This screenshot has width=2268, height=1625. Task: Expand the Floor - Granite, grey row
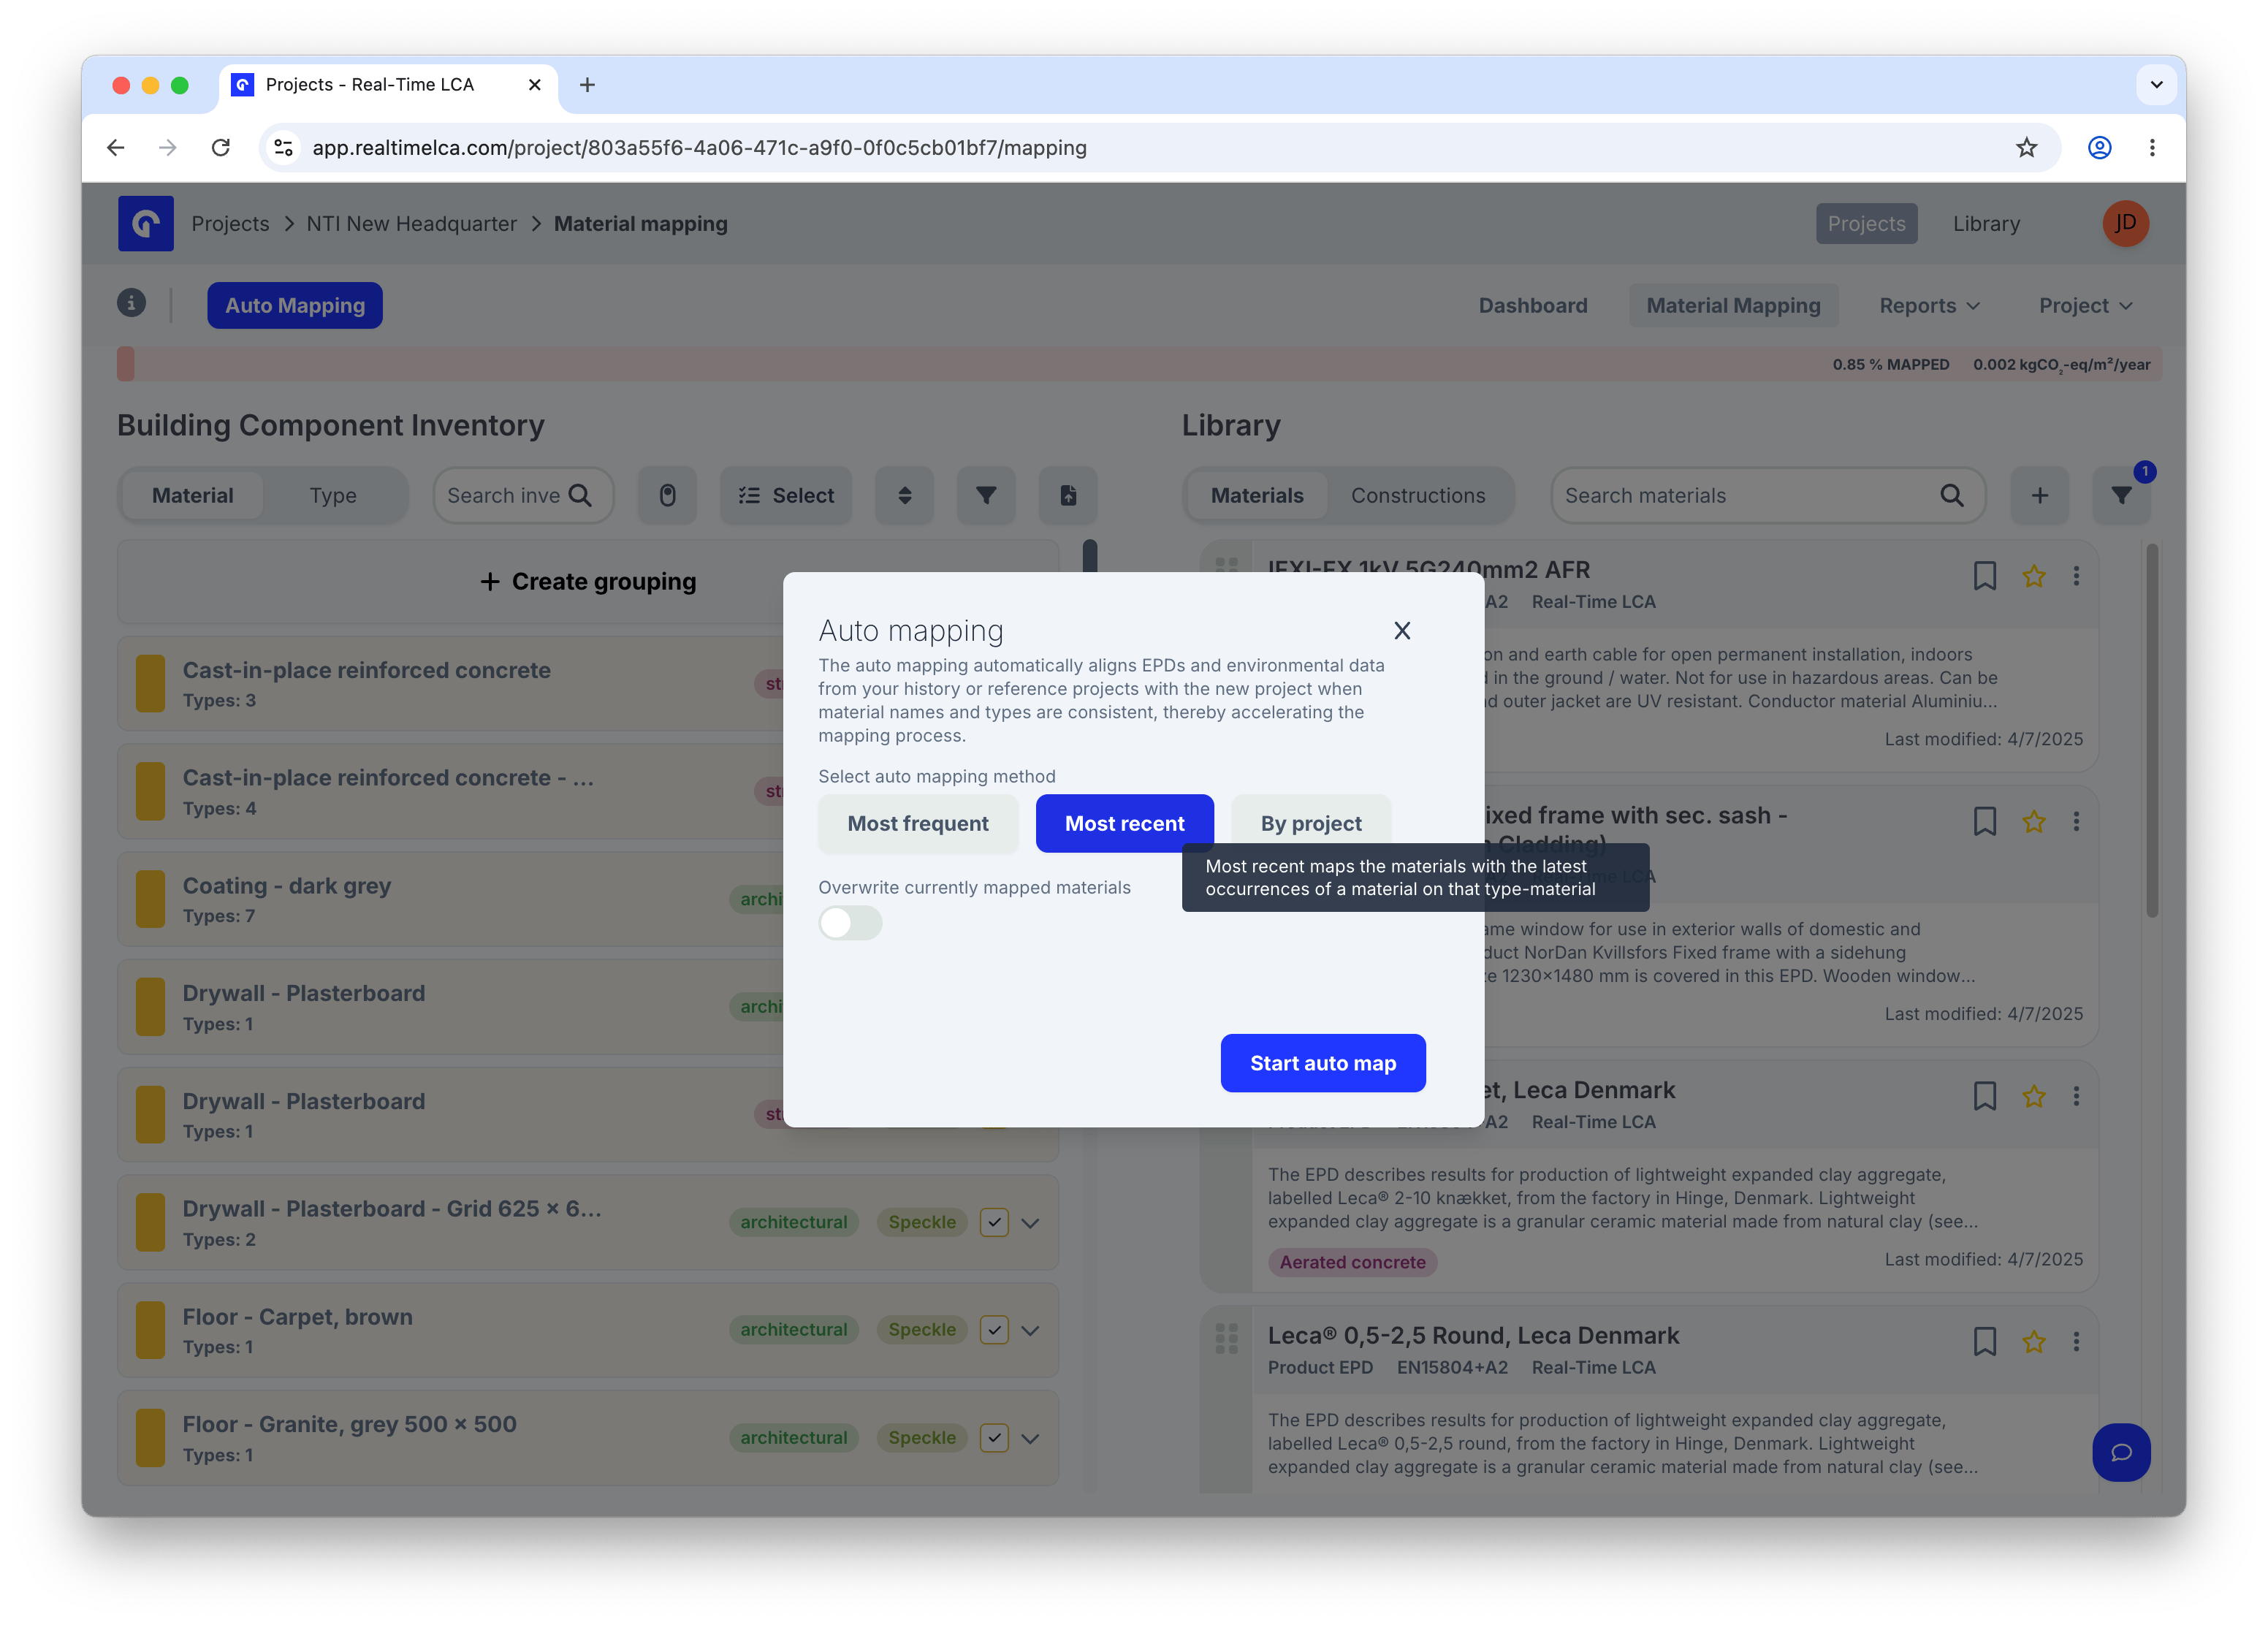click(1030, 1438)
